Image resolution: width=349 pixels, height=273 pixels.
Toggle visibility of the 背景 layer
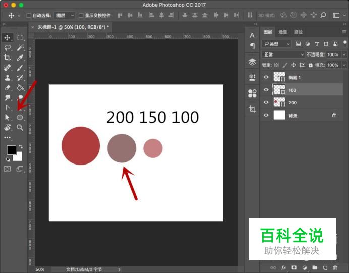(266, 115)
